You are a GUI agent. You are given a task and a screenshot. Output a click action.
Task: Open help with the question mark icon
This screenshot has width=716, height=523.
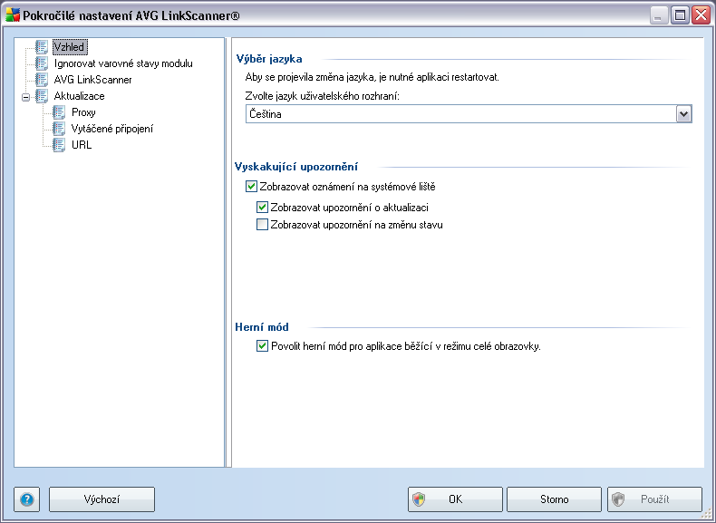(27, 499)
